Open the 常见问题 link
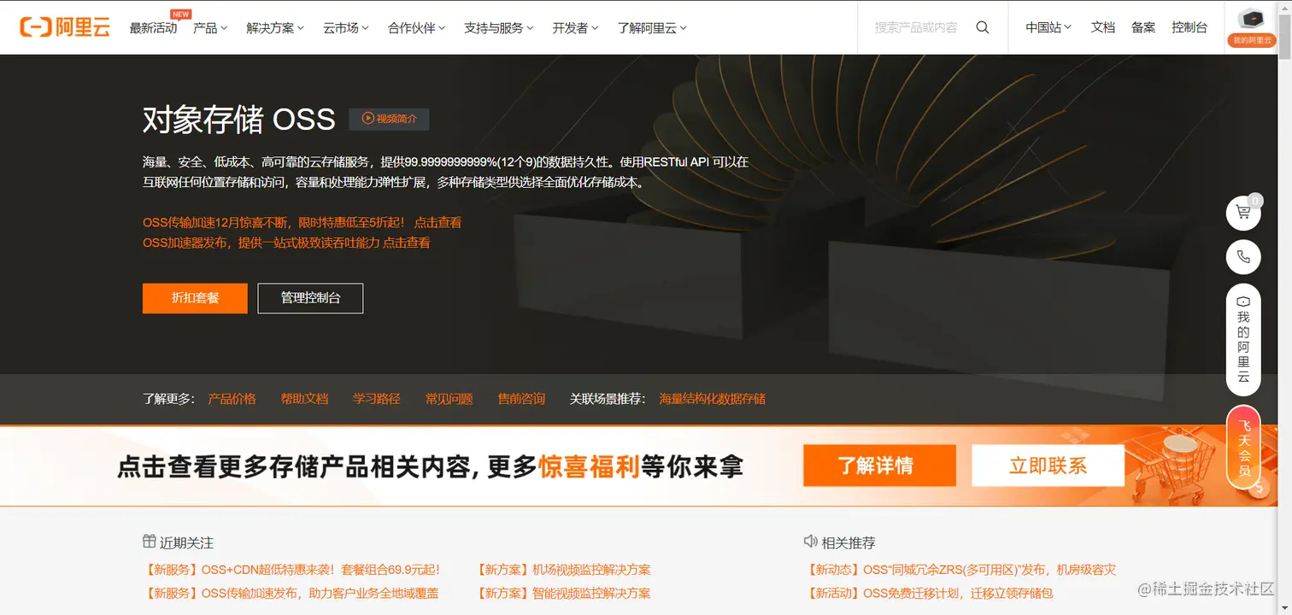Screen dimensions: 1292x615 (449, 399)
